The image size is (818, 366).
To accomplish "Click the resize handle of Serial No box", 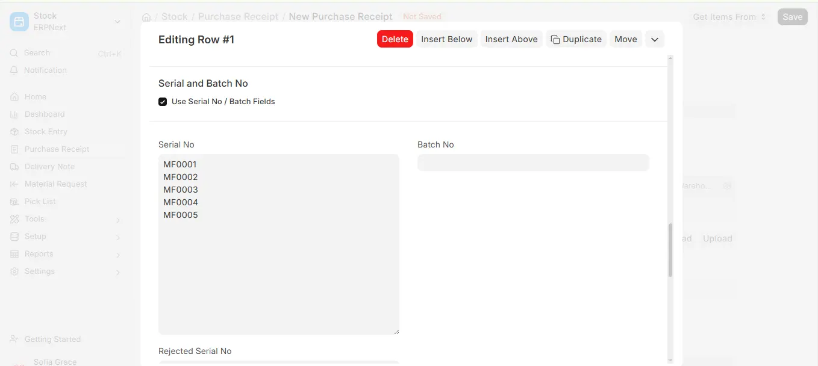I will tap(396, 331).
